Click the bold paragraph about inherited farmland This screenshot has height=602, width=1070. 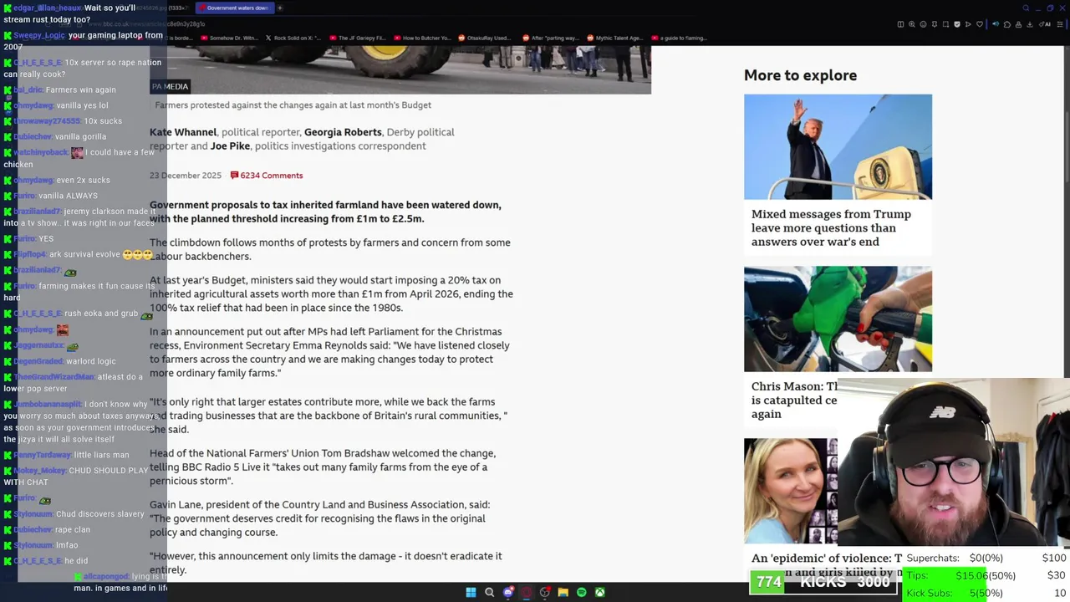tap(325, 212)
